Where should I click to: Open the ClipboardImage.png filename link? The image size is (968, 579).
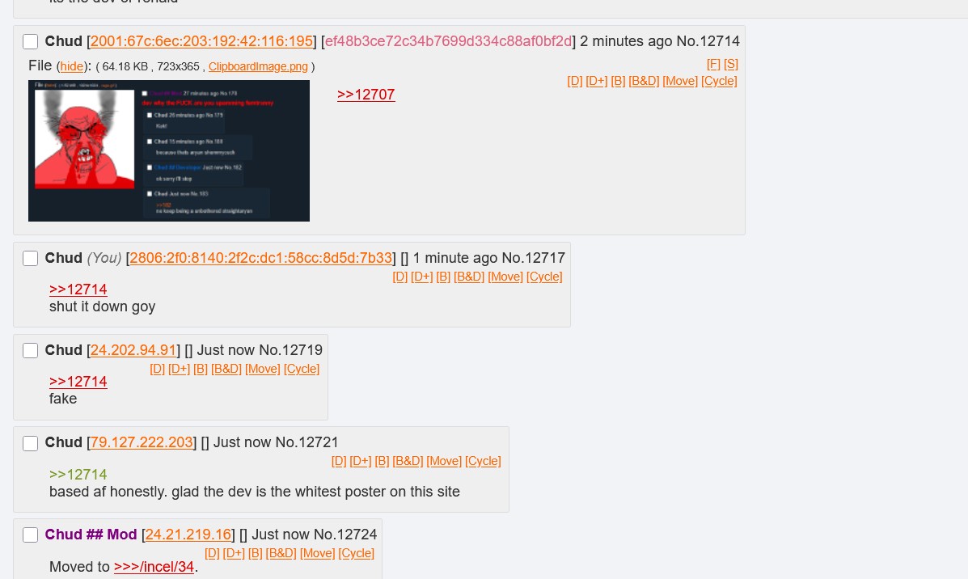[x=258, y=66]
